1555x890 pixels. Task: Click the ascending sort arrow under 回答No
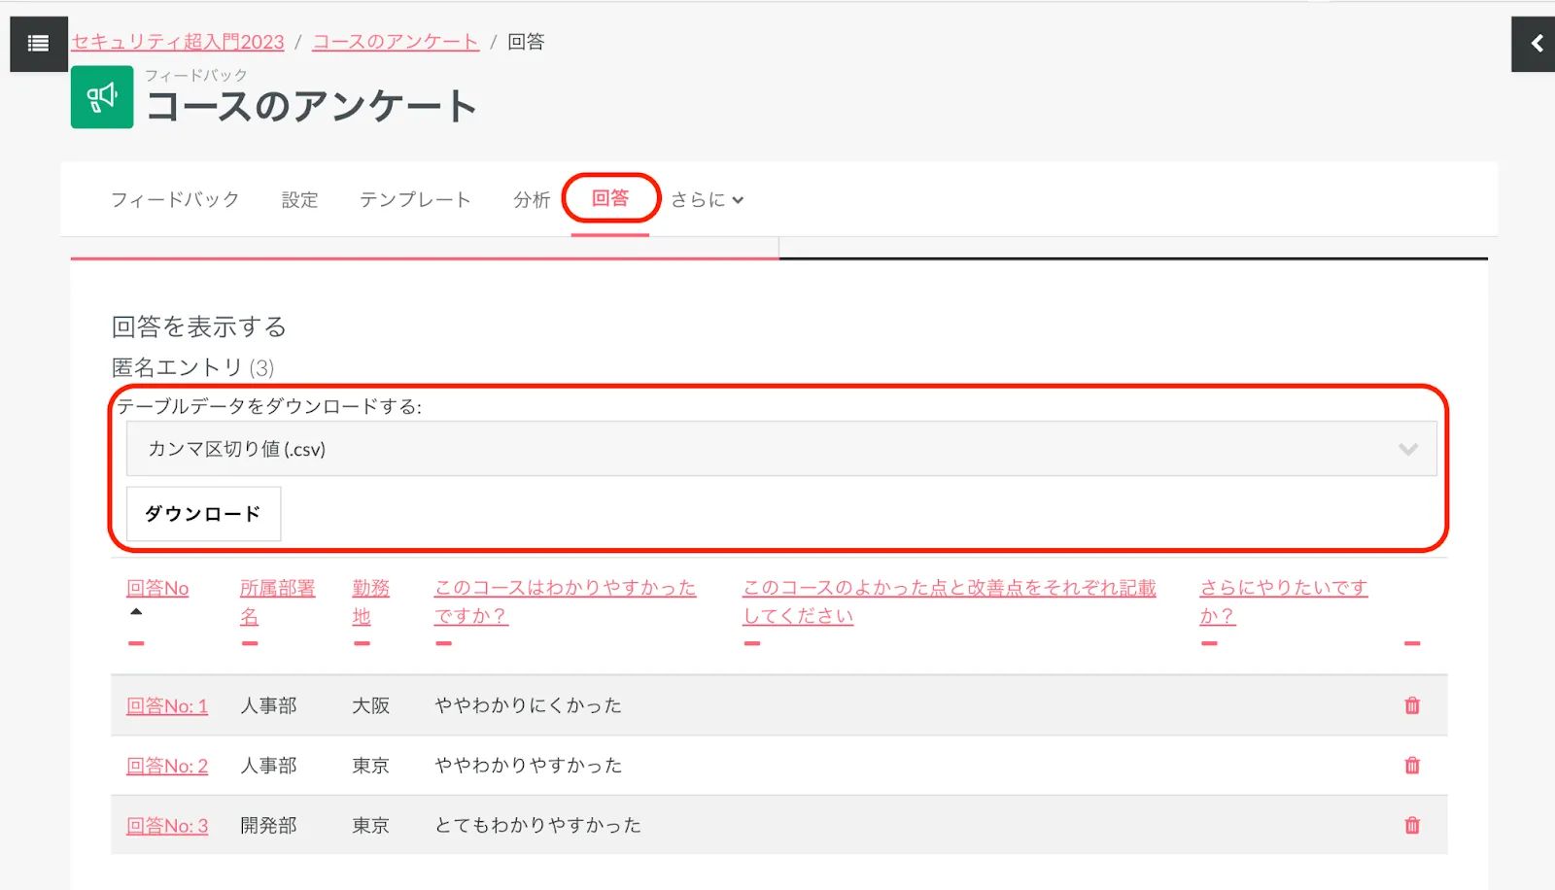tap(136, 612)
